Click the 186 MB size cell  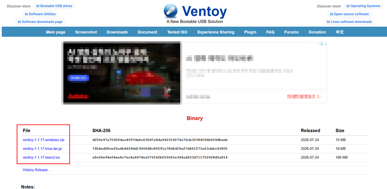342,157
